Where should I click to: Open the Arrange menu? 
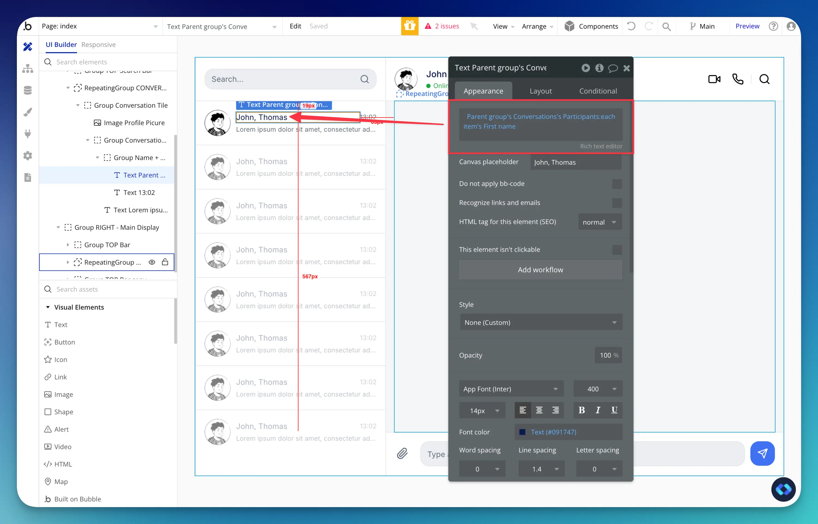(x=537, y=26)
